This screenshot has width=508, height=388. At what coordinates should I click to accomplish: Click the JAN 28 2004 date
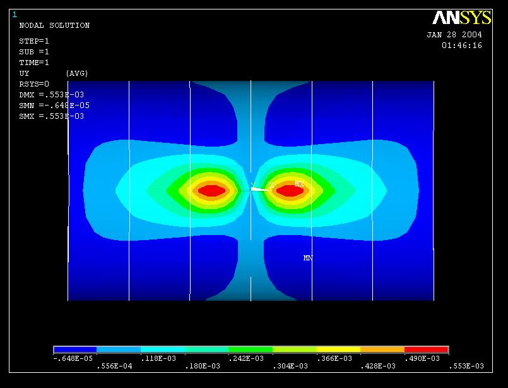point(454,35)
